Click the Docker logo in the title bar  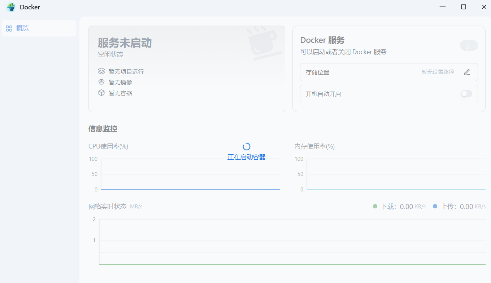[x=10, y=7]
